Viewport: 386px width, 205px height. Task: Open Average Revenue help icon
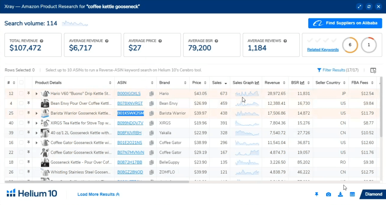tap(107, 41)
